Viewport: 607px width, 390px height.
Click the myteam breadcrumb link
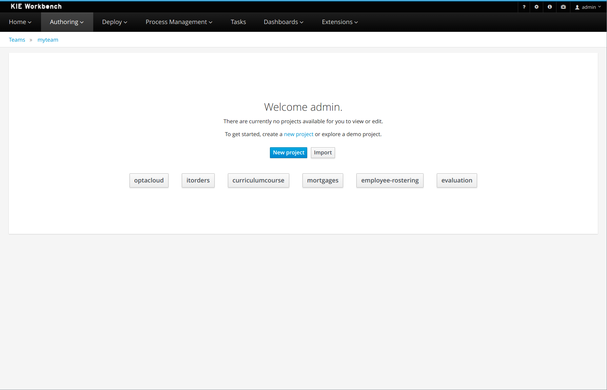coord(48,40)
